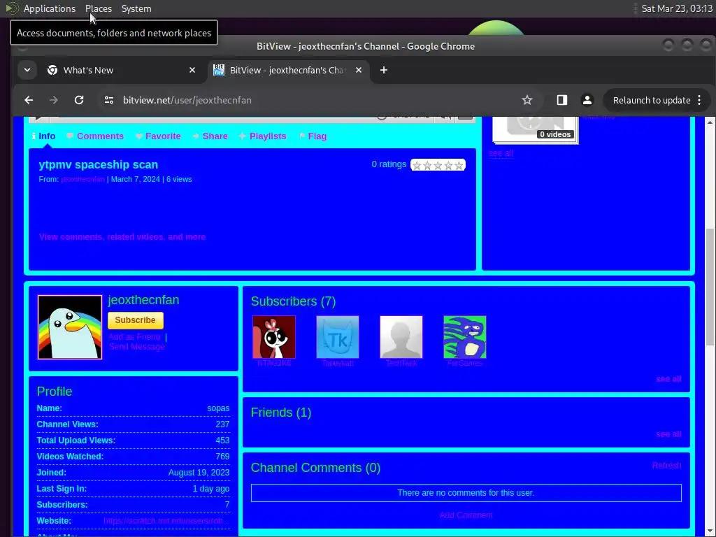The width and height of the screenshot is (716, 537).
Task: Select the BitView jeoxthecnfan's Channel tab
Action: pos(287,70)
